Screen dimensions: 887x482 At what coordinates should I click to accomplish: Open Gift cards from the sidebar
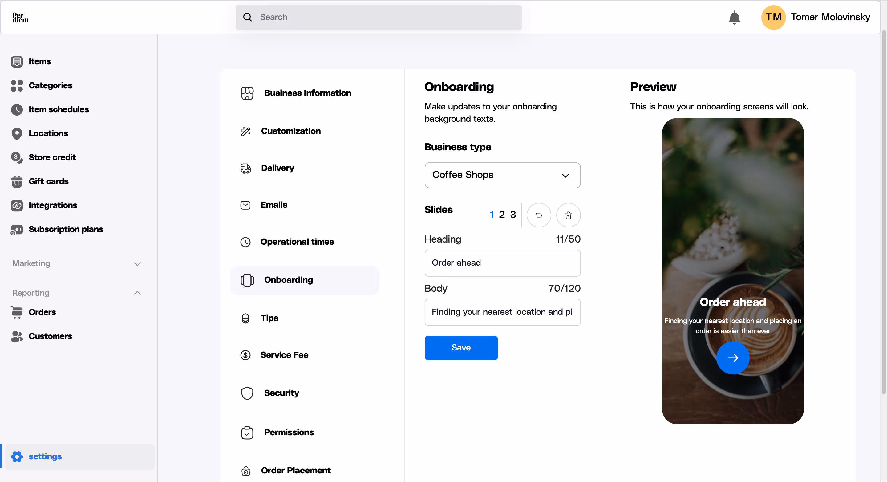point(49,181)
